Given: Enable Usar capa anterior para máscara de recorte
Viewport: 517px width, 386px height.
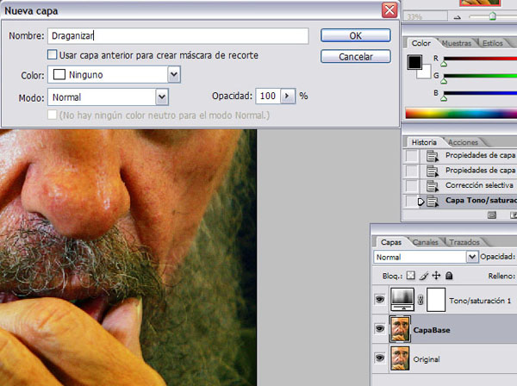Looking at the screenshot, I should pyautogui.click(x=52, y=55).
